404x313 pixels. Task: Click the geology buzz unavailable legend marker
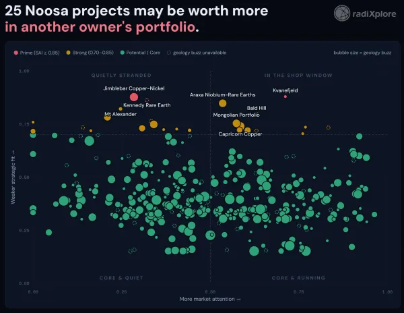click(169, 53)
